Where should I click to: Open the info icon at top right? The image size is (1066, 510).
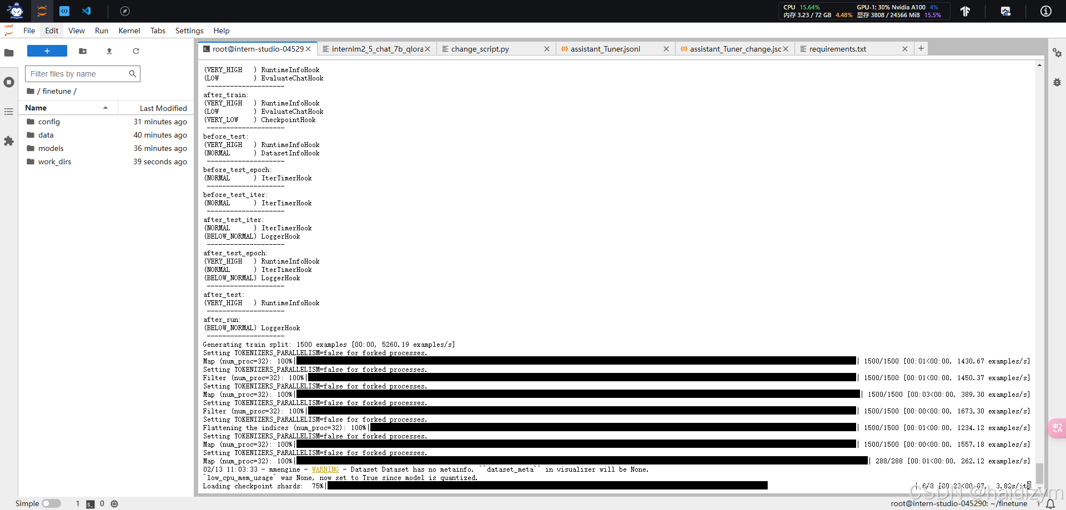(x=1045, y=11)
